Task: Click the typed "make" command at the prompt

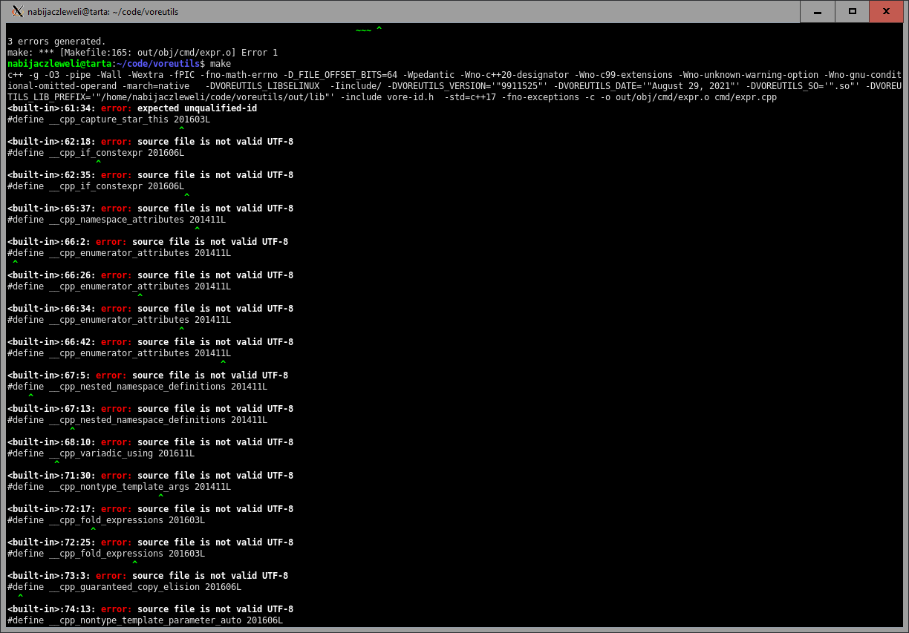Action: pos(221,64)
